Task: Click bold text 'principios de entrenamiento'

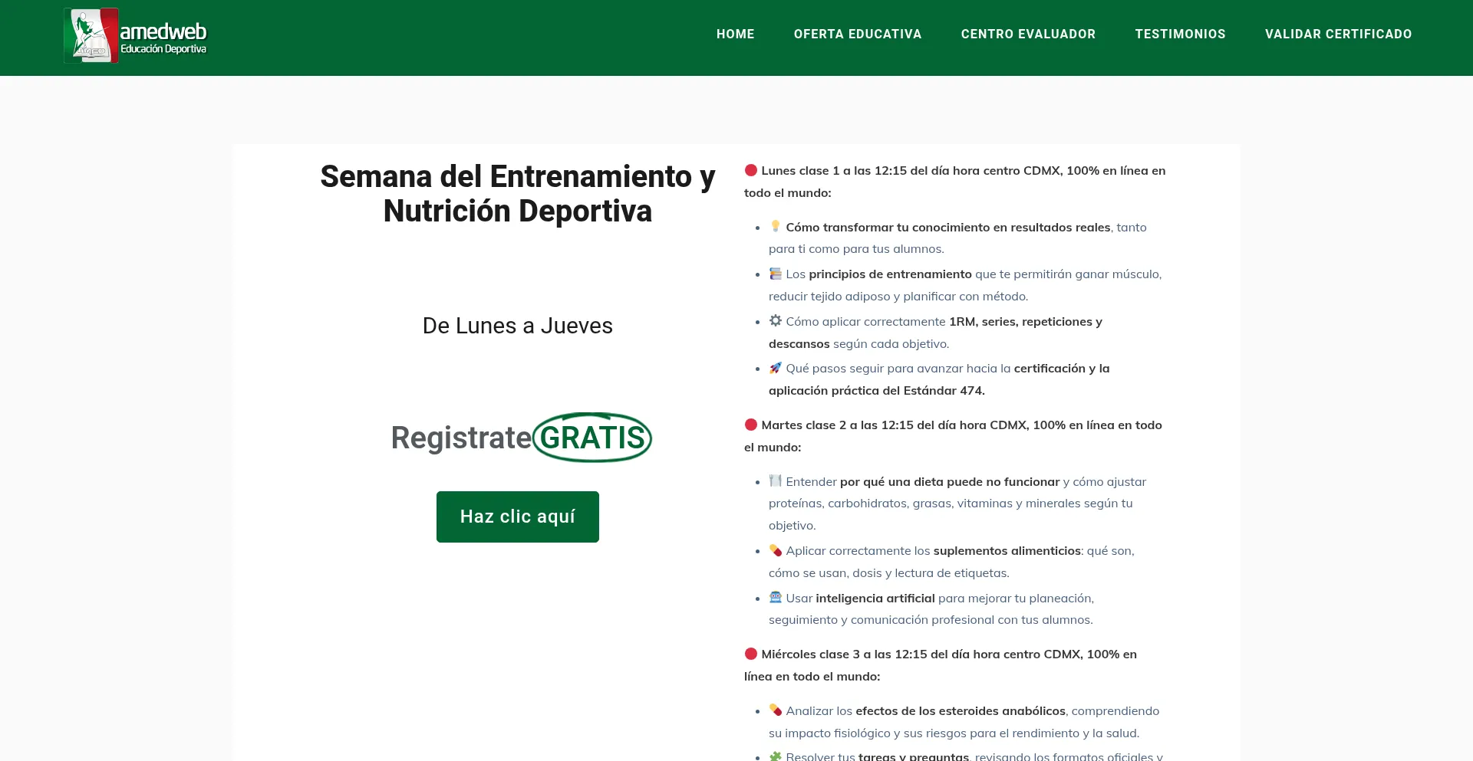Action: pyautogui.click(x=890, y=274)
